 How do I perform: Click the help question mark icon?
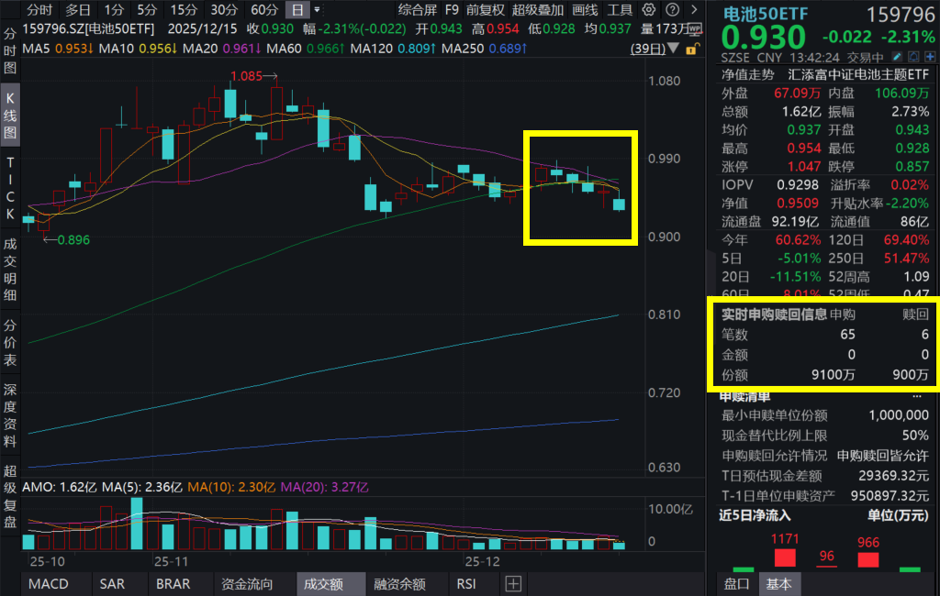pos(672,10)
